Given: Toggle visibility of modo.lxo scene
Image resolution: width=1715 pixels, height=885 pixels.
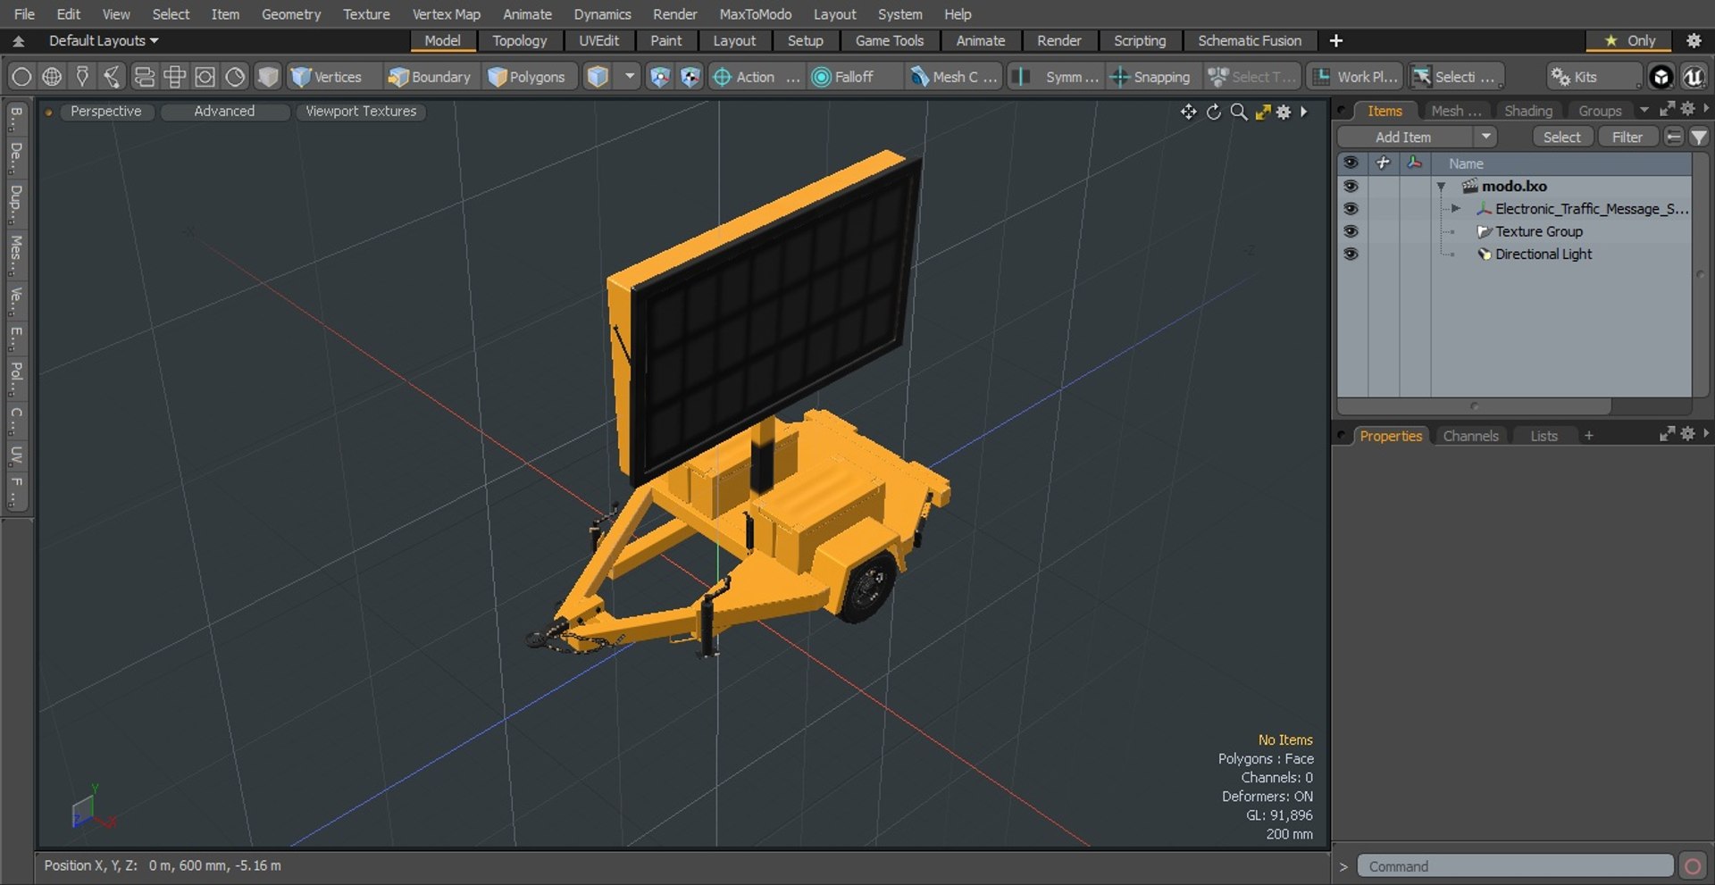Looking at the screenshot, I should tap(1351, 186).
